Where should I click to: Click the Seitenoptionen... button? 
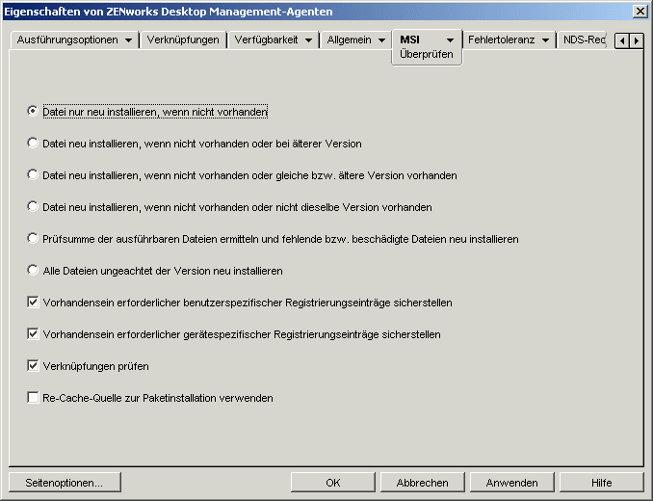tap(65, 483)
